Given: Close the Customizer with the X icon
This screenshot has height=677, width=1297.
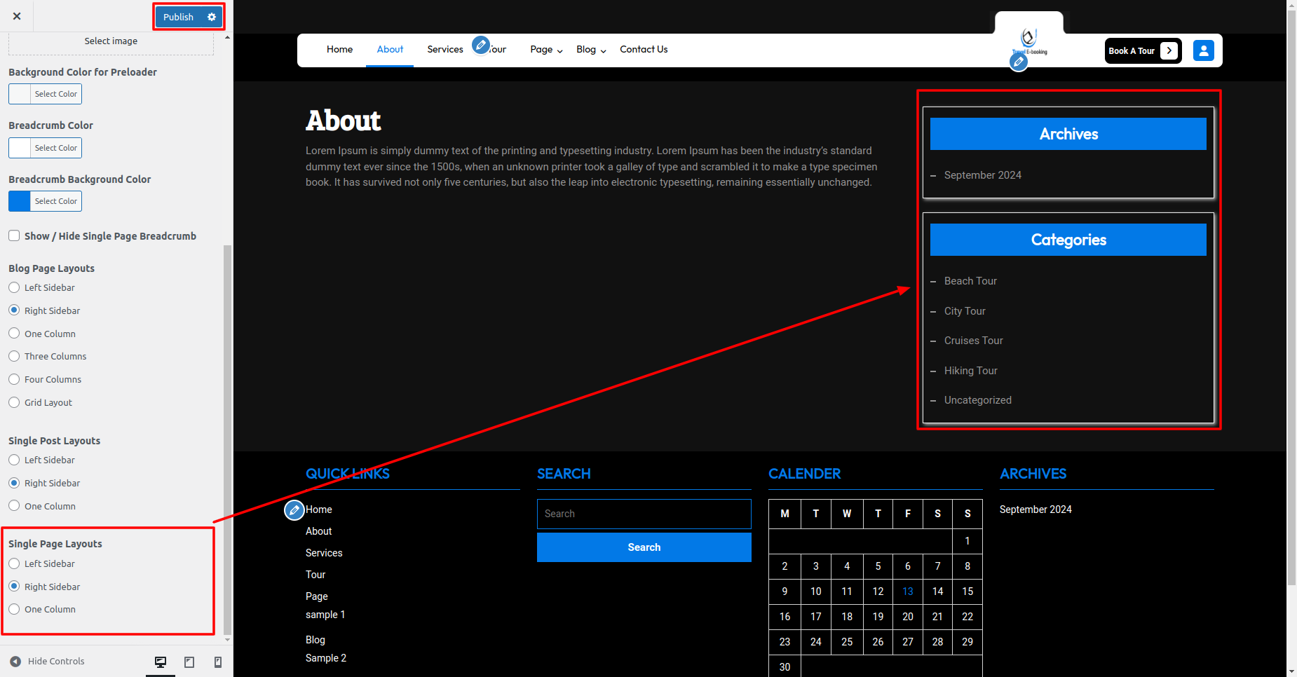Looking at the screenshot, I should coord(17,16).
